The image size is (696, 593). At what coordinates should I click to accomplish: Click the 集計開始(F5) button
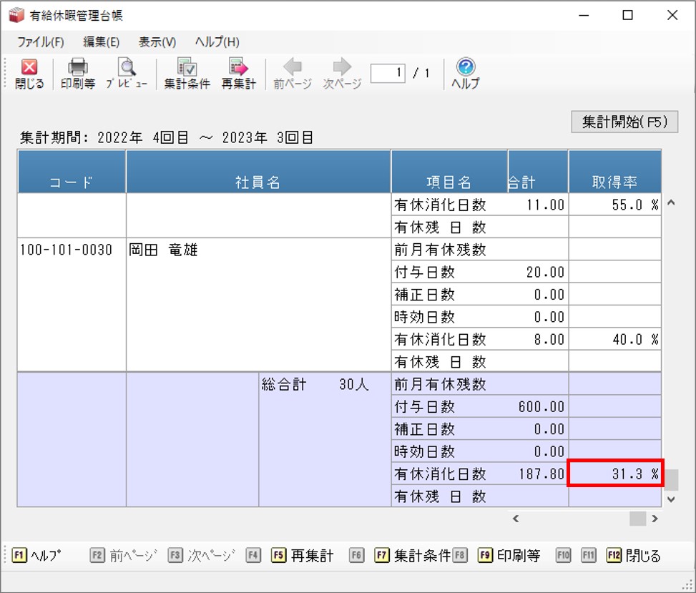coord(624,122)
